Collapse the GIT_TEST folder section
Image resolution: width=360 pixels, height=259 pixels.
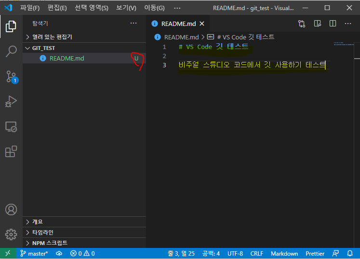84,48
